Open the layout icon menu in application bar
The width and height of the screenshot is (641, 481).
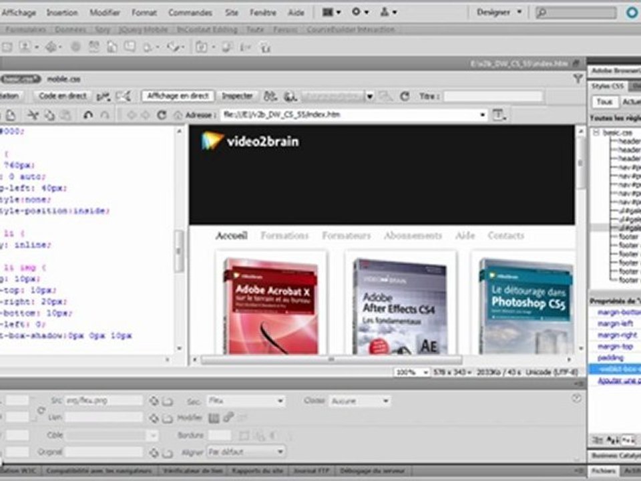pos(332,12)
